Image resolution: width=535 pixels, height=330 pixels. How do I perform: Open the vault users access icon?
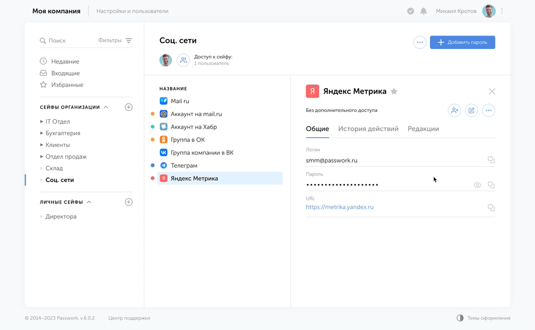pyautogui.click(x=183, y=60)
